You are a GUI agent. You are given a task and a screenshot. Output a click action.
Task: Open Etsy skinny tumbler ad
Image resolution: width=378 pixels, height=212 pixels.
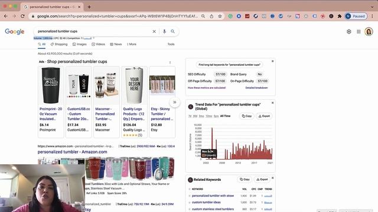[162, 114]
